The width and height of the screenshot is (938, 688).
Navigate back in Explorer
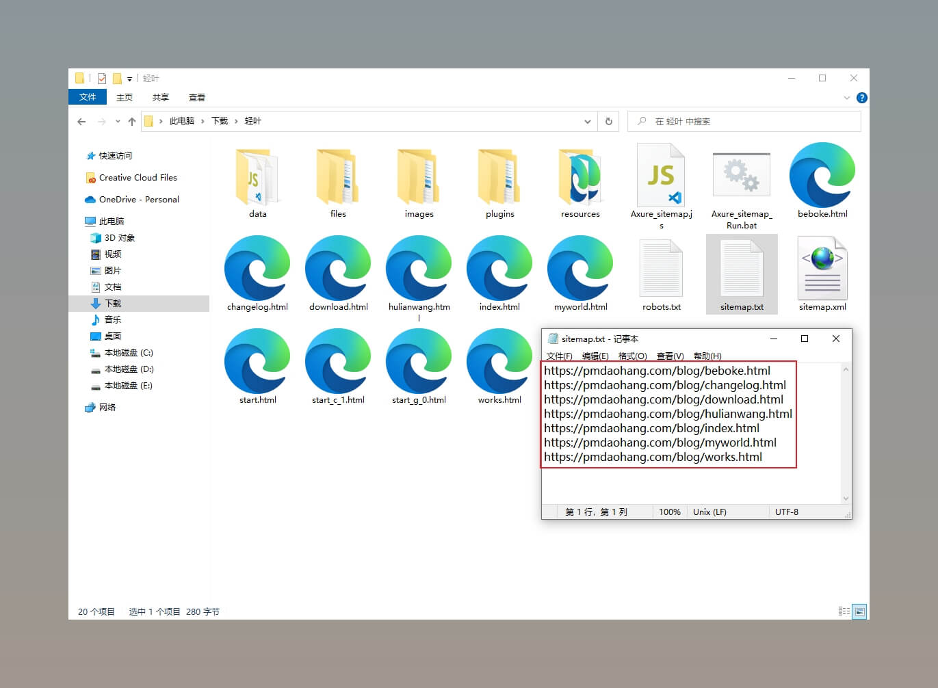tap(81, 121)
